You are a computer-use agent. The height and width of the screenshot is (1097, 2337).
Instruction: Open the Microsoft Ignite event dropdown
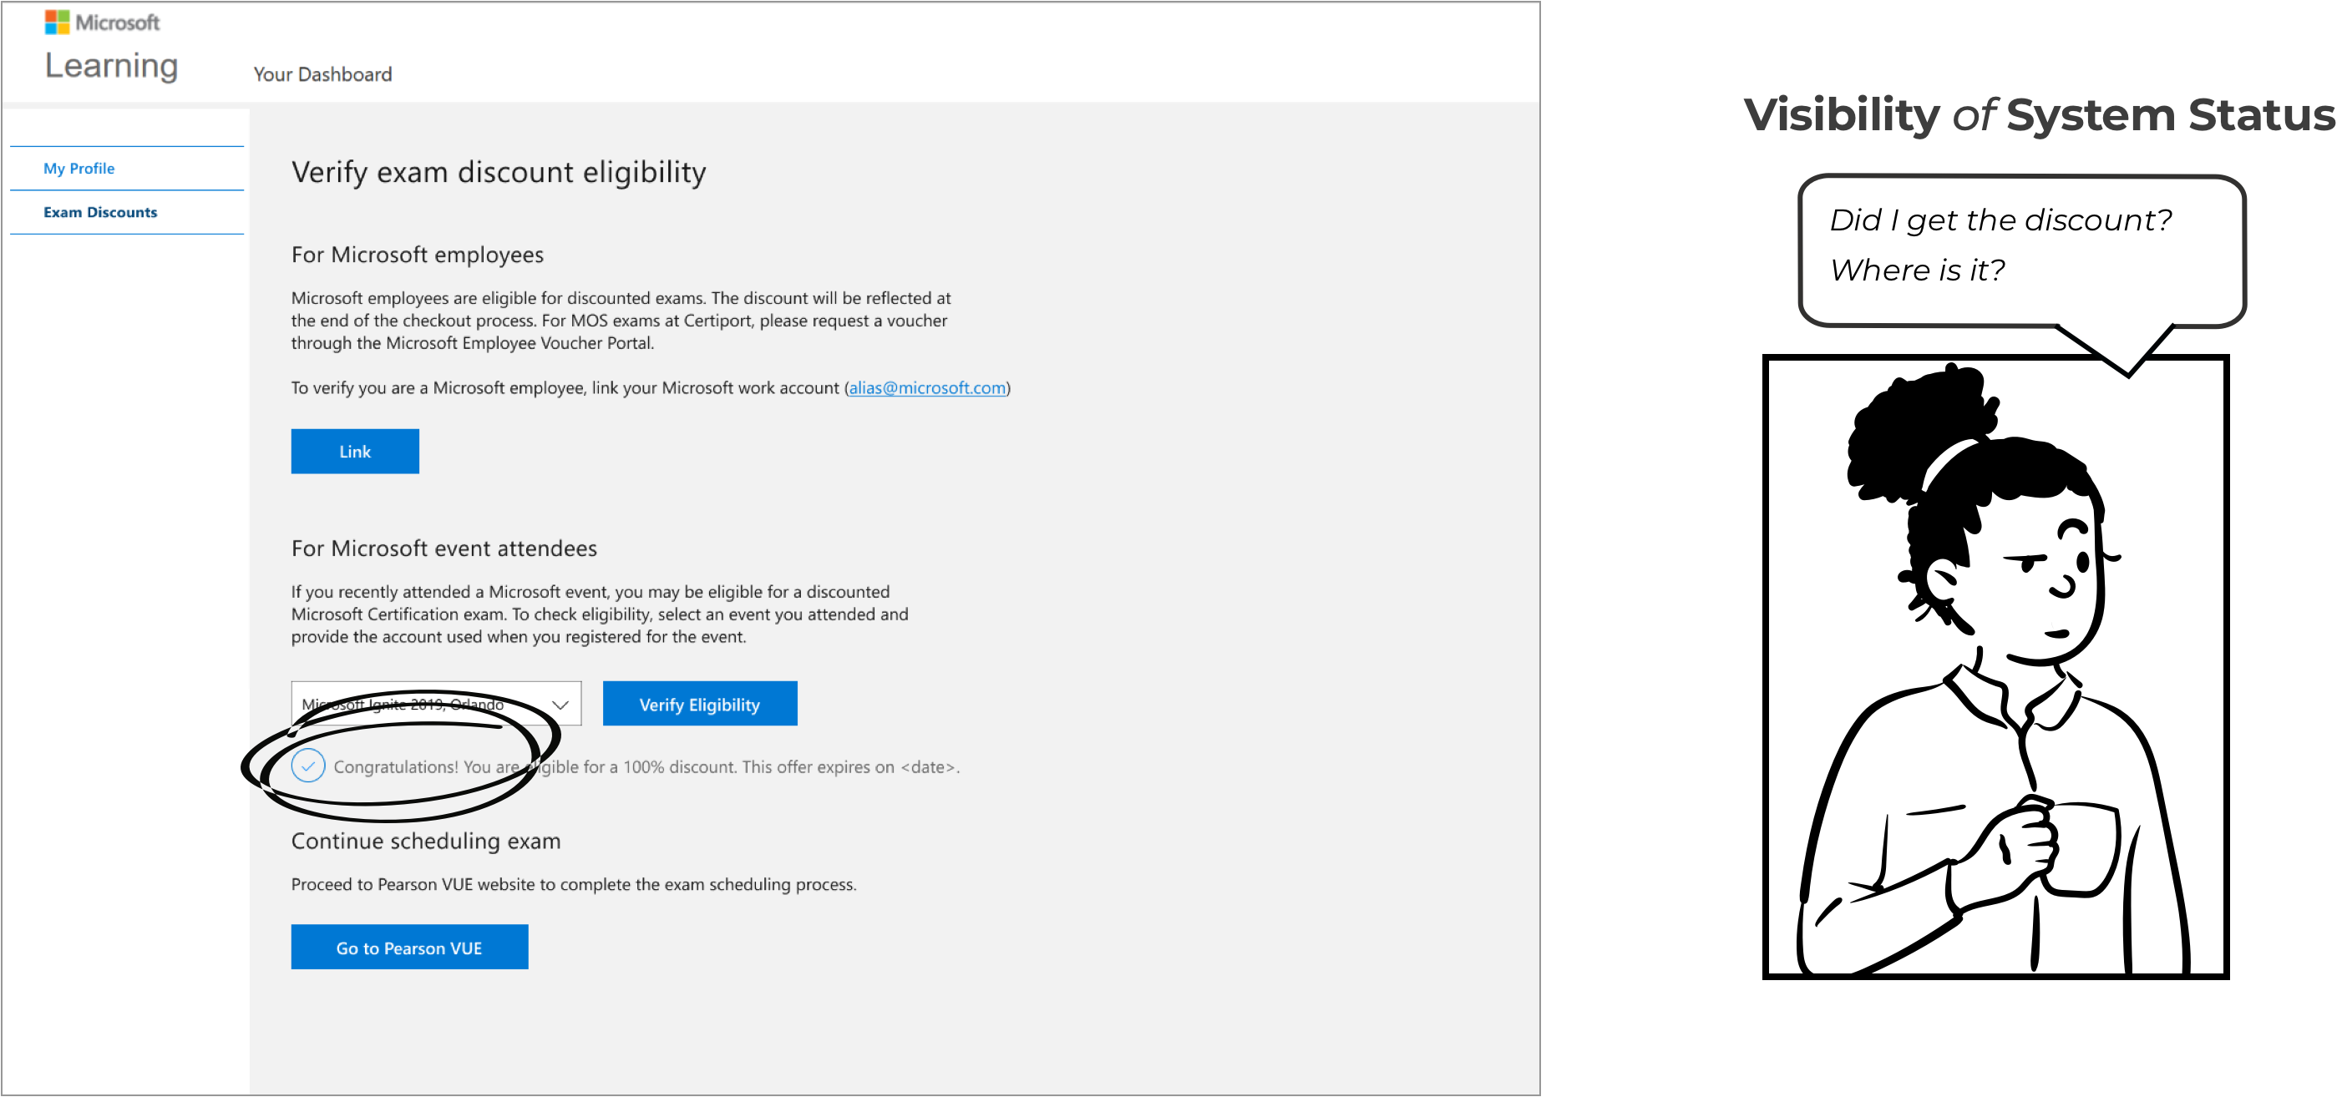click(x=435, y=705)
